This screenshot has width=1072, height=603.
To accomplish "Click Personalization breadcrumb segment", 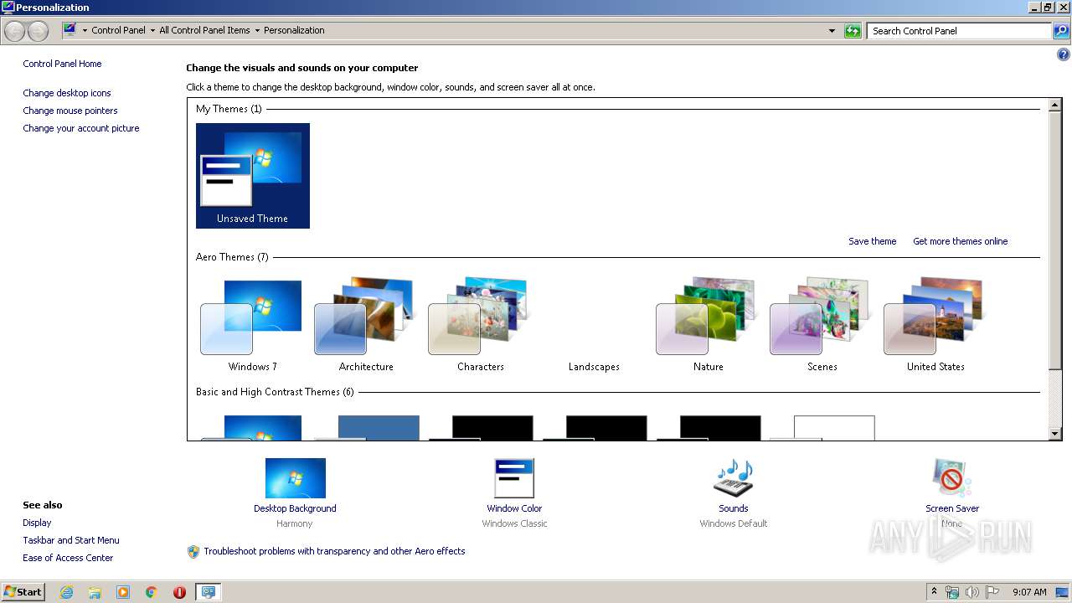I will [x=294, y=30].
